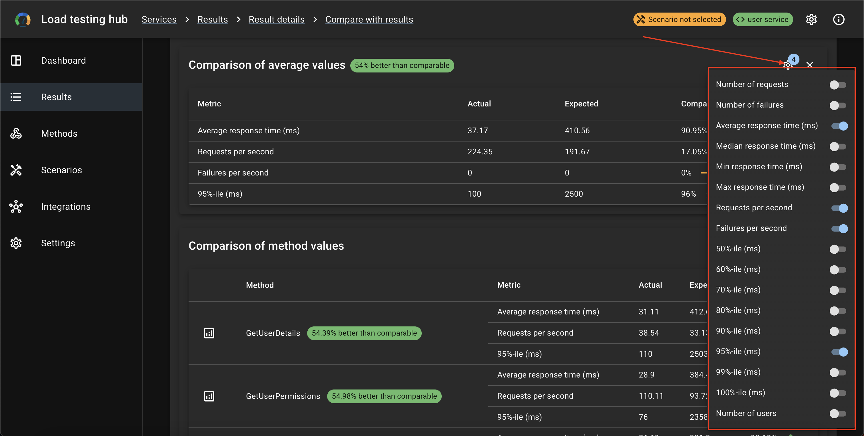This screenshot has width=864, height=436.
Task: Disable the 95%-ile (ms) switch
Action: coord(839,352)
